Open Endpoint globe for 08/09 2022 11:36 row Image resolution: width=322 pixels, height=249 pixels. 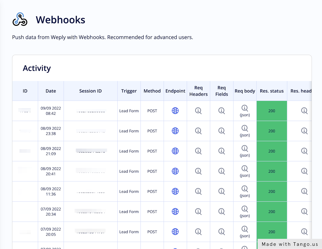point(175,191)
